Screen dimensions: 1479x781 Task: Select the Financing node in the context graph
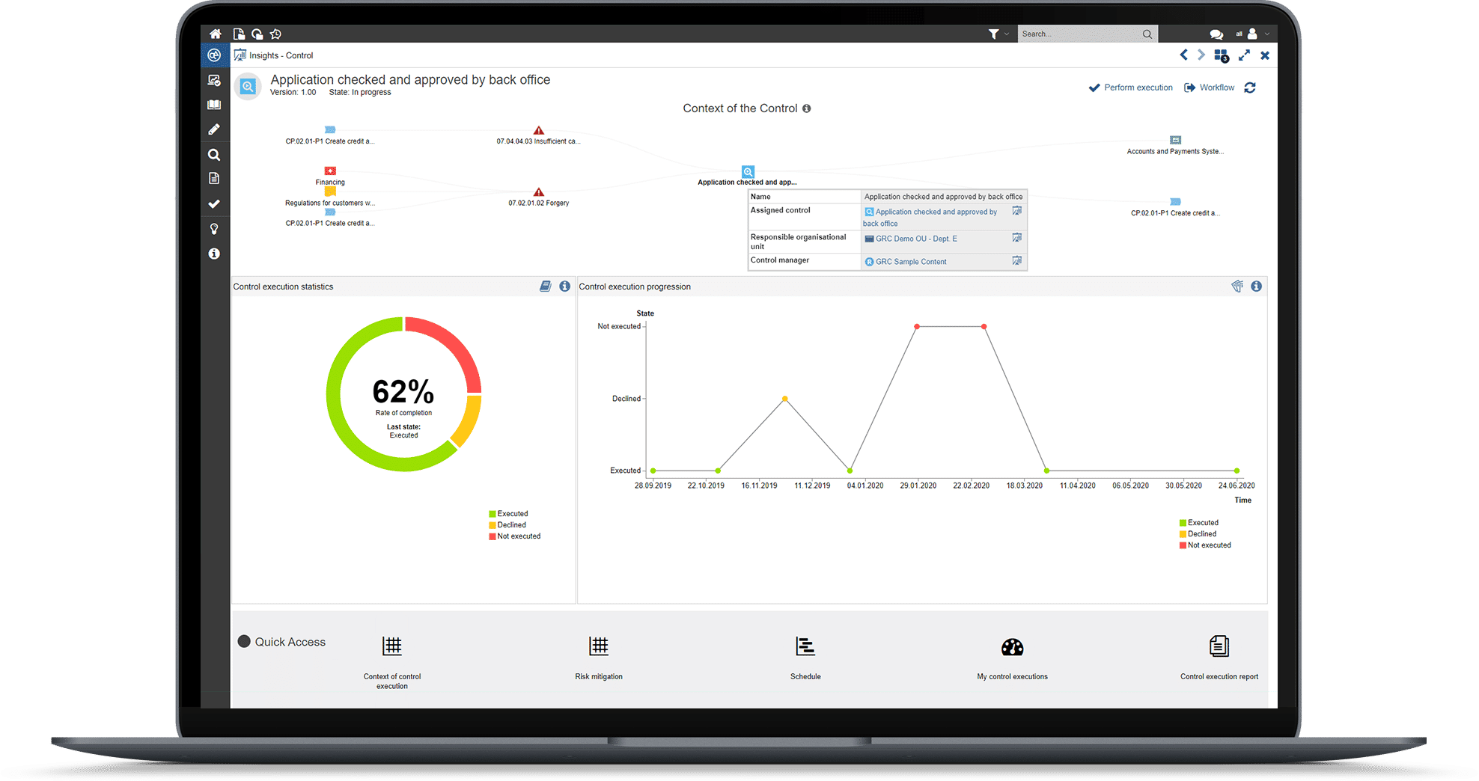330,176
